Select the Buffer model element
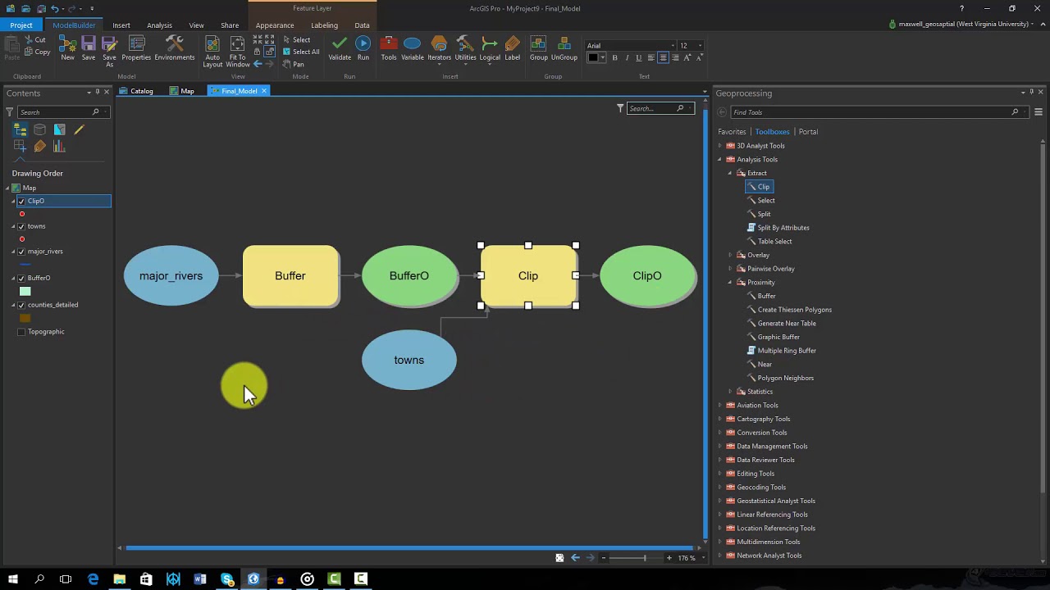Screen dimensions: 1050x590 coord(290,276)
